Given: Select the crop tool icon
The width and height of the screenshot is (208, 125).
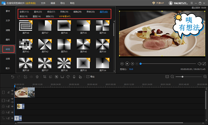Looking at the screenshot, I should (45, 77).
